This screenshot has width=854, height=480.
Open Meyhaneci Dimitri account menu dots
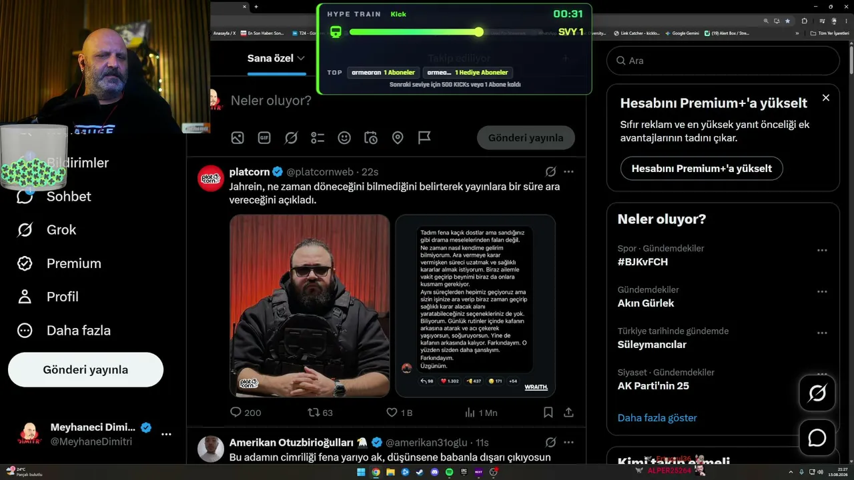(x=166, y=435)
